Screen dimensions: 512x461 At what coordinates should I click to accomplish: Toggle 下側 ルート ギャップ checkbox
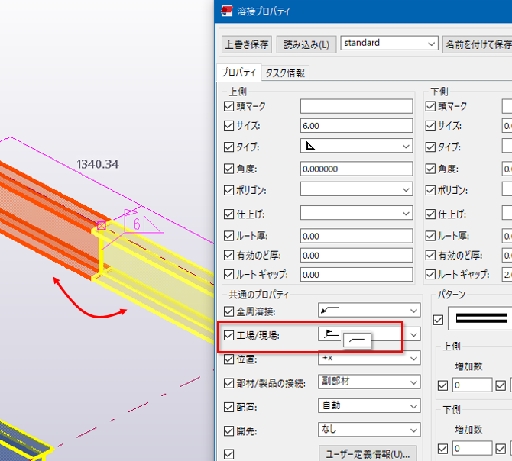(x=430, y=275)
